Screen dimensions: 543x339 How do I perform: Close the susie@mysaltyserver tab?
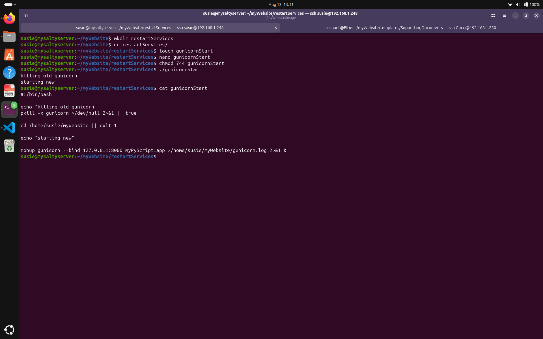[276, 28]
